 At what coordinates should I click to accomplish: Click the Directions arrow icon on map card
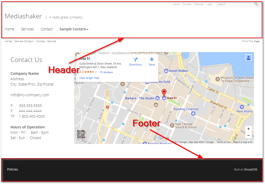click(x=135, y=59)
